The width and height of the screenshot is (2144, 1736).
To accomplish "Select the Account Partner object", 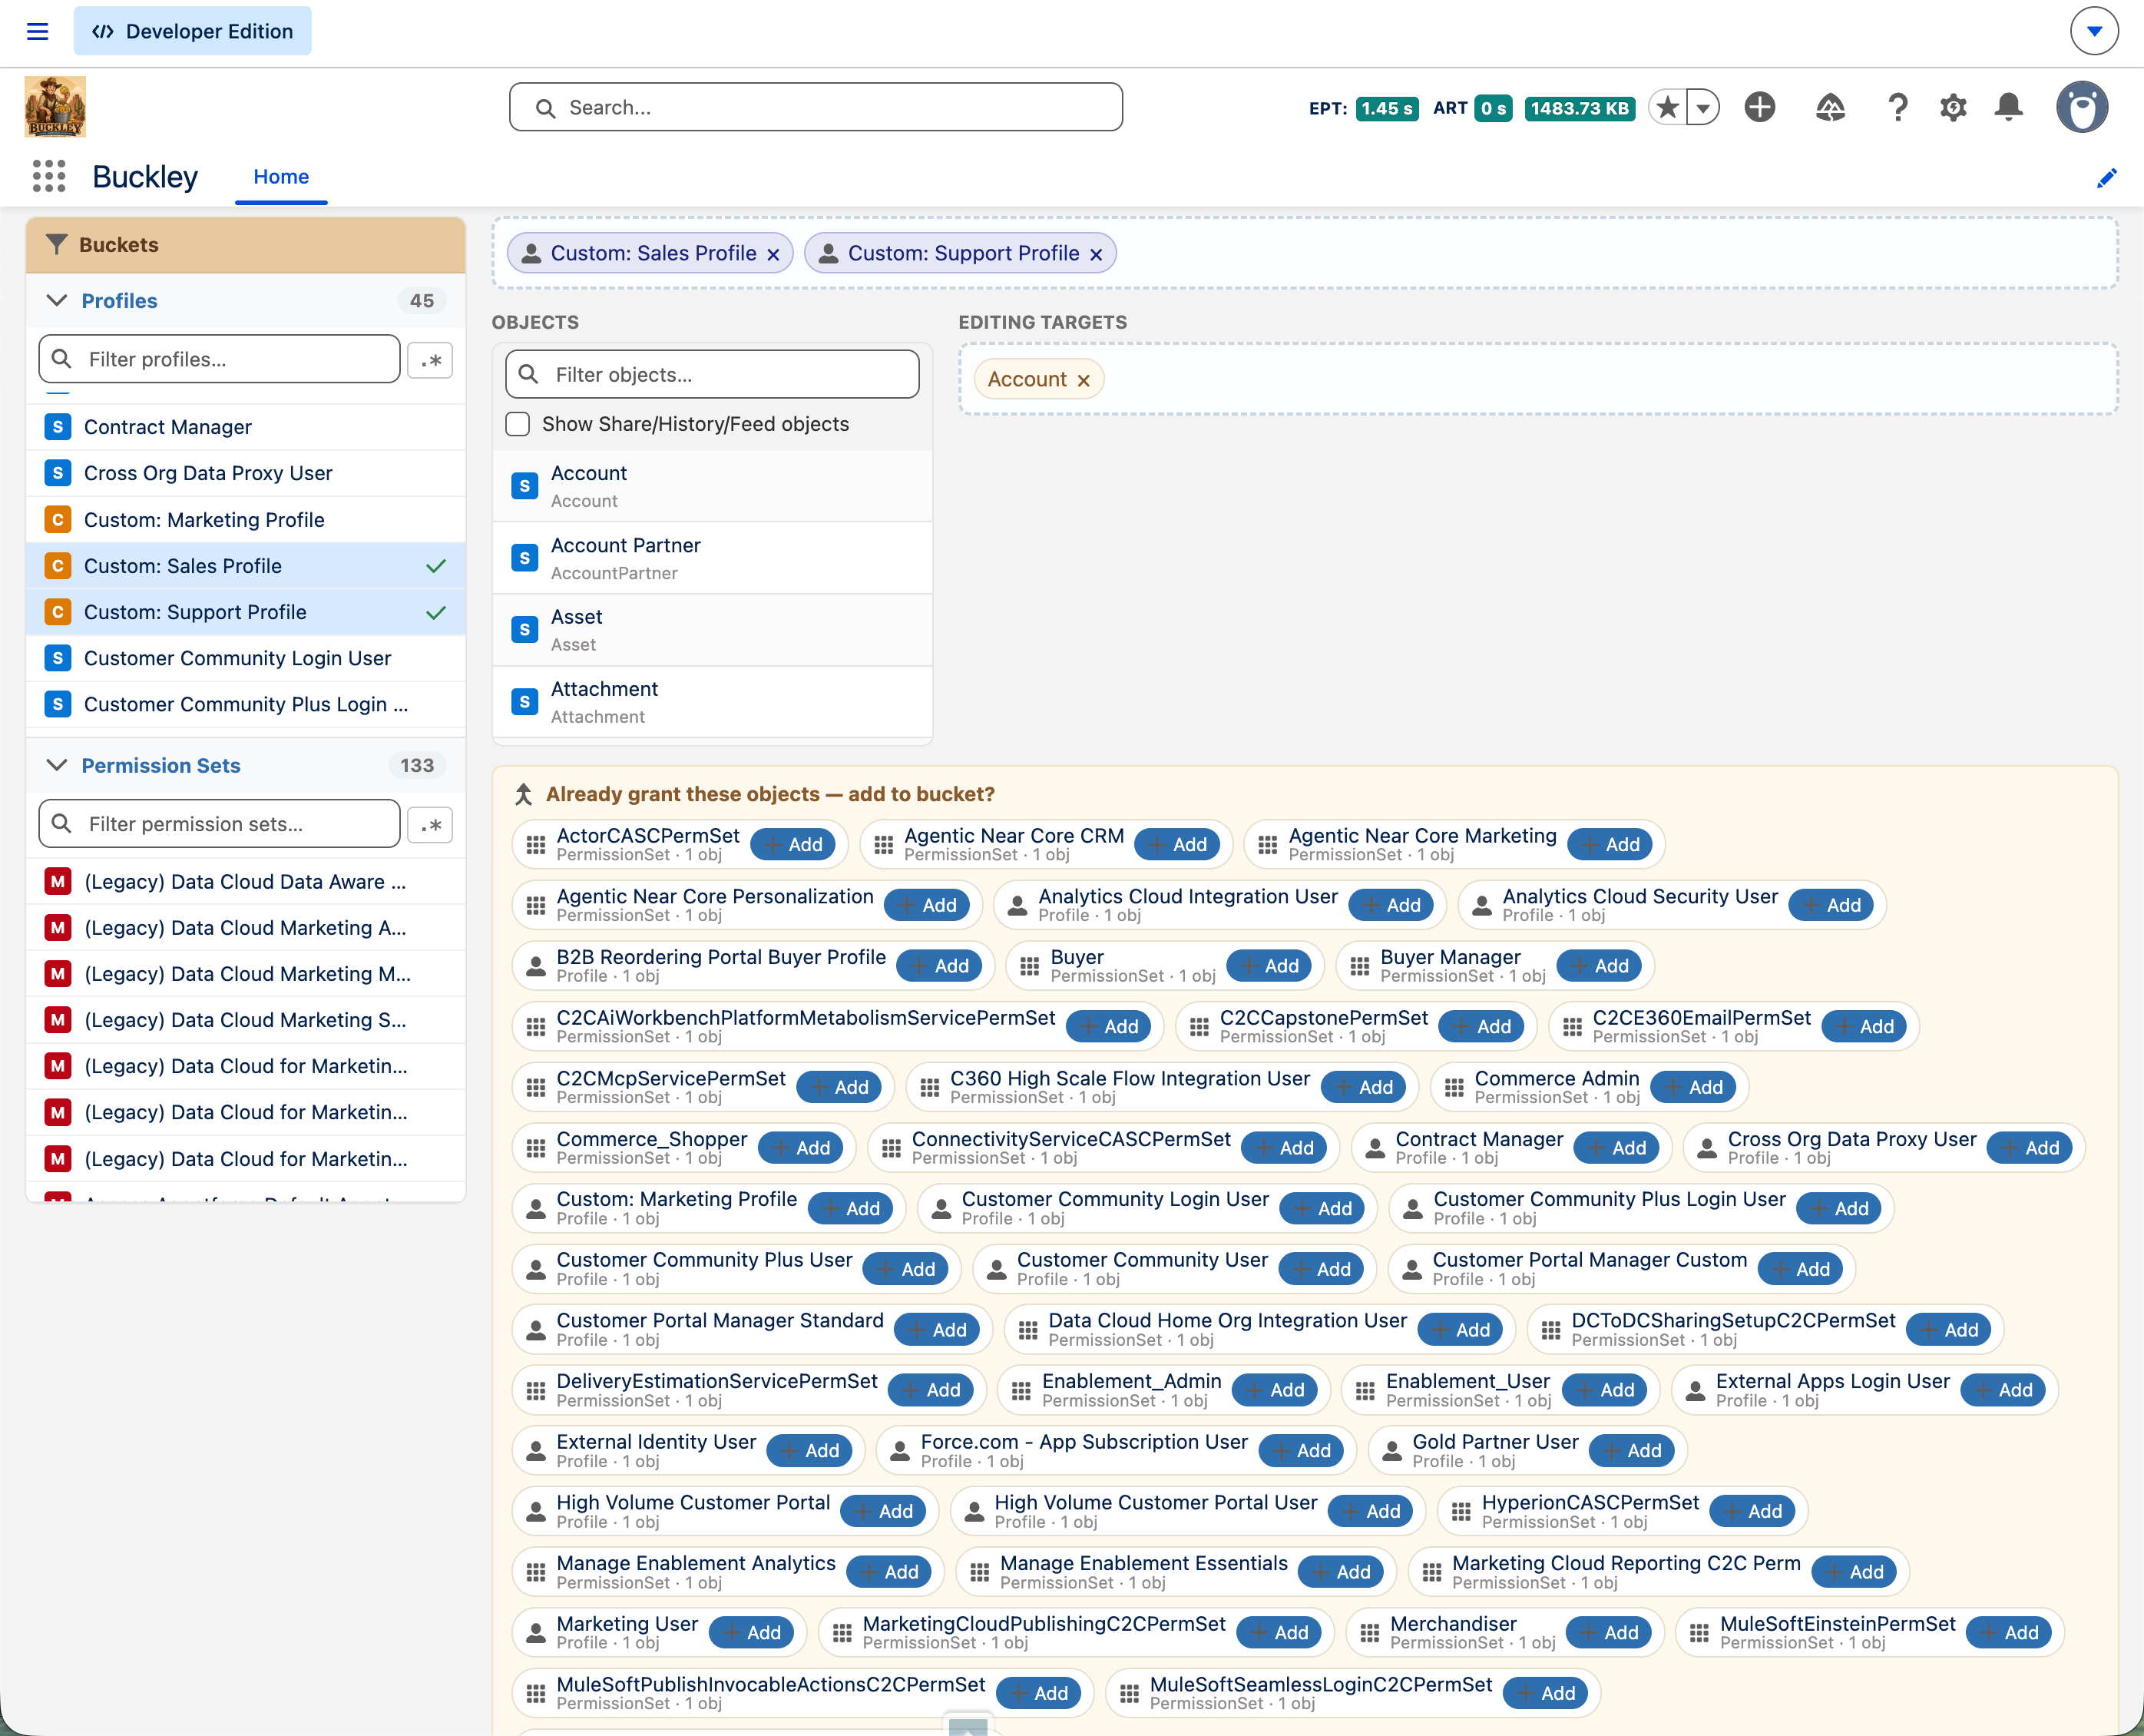I will [712, 558].
